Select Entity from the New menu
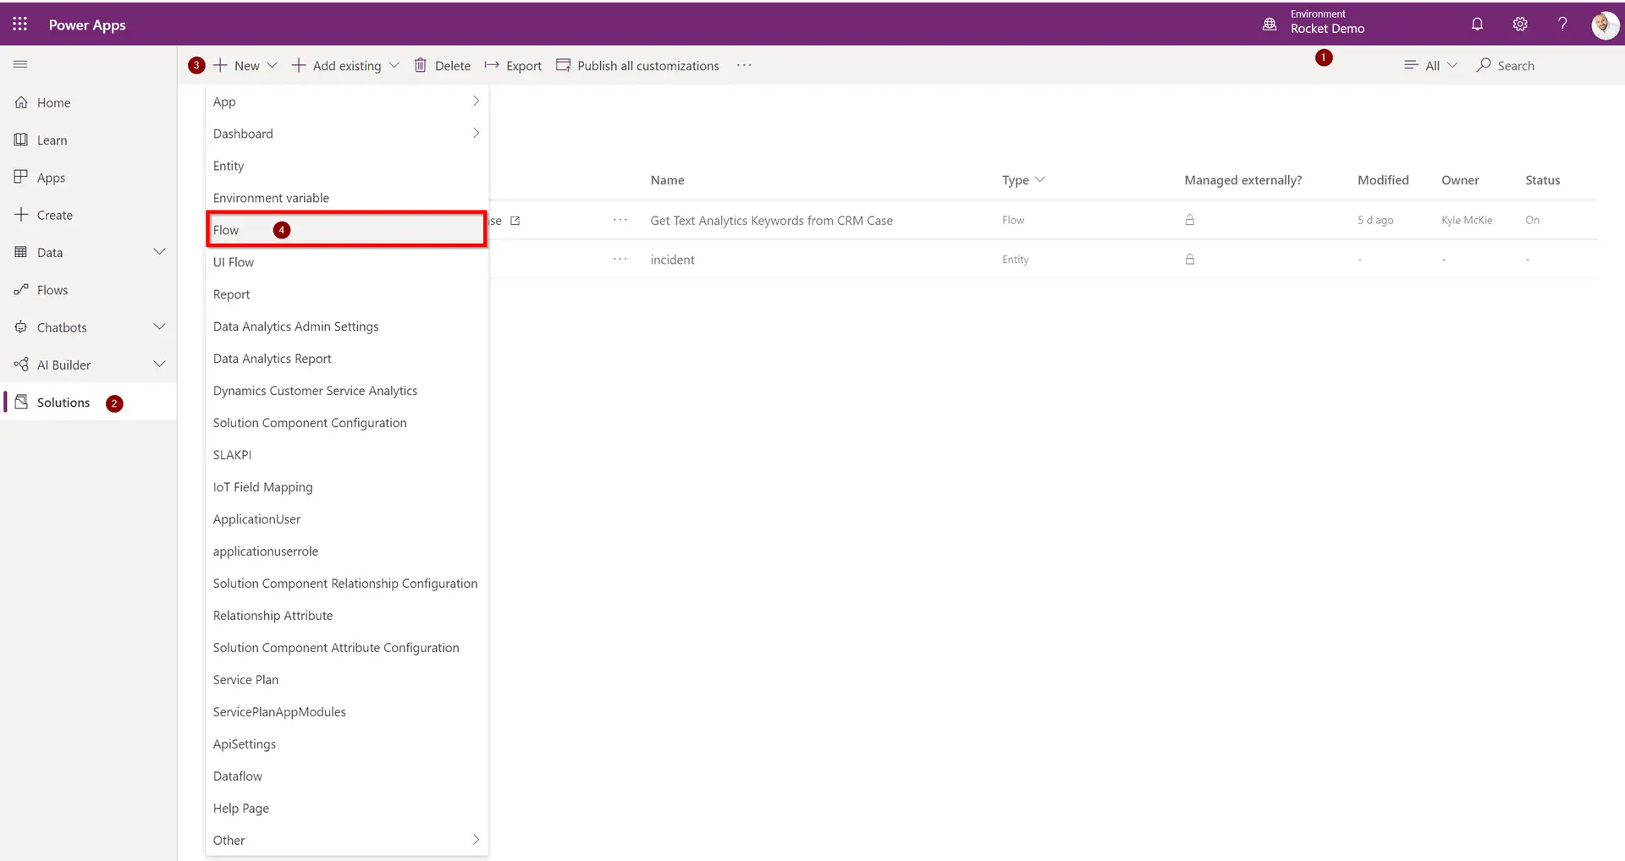1625x861 pixels. click(x=346, y=166)
